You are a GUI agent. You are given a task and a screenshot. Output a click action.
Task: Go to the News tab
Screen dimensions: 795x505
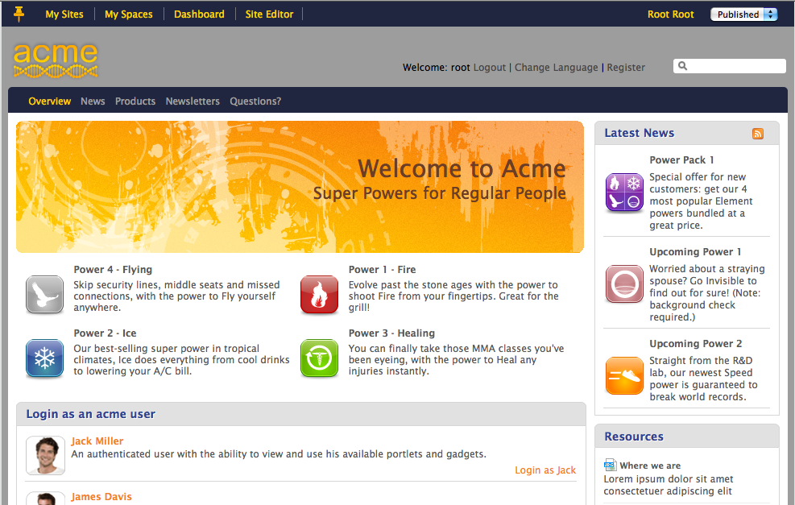(93, 101)
